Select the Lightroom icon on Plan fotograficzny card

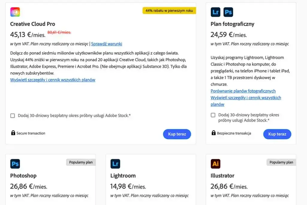(x=215, y=12)
